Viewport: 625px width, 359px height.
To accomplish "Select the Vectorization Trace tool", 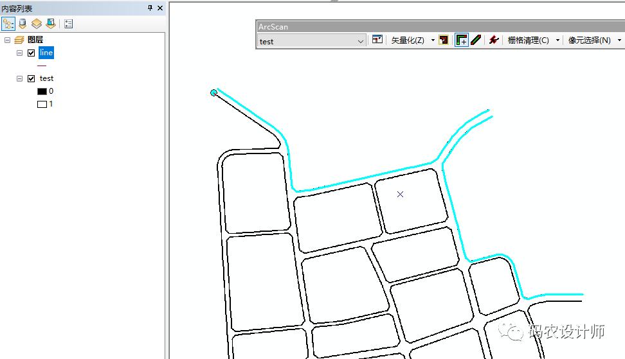I will coord(461,40).
